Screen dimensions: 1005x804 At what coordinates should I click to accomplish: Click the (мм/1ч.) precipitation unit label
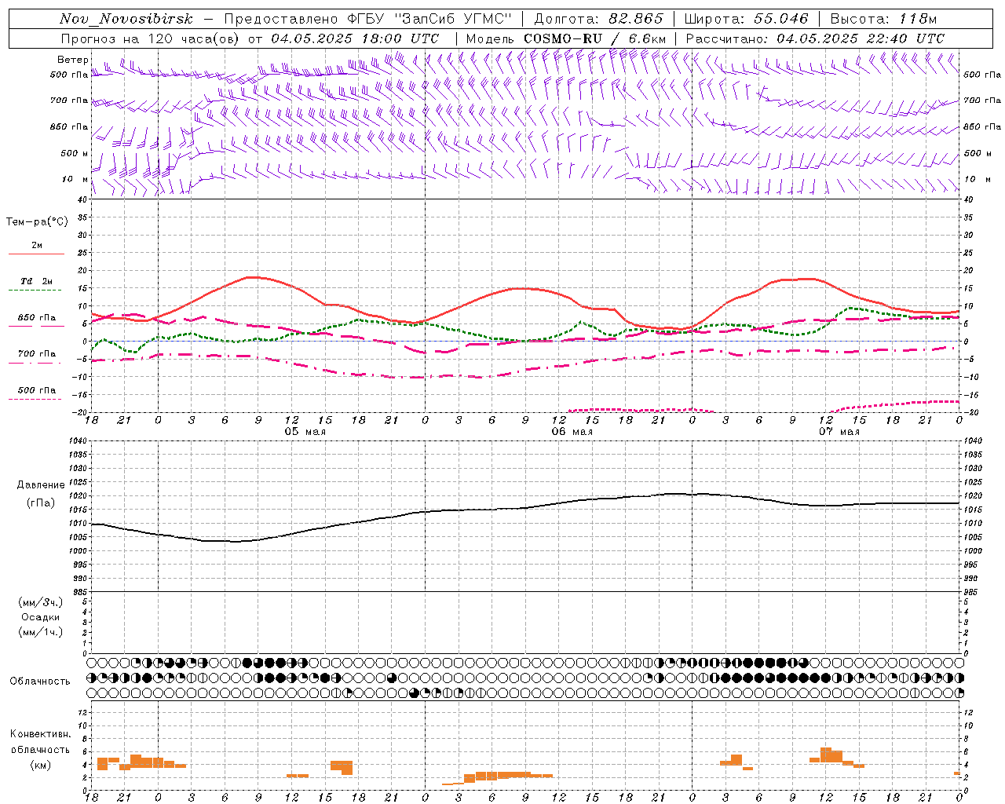[41, 632]
